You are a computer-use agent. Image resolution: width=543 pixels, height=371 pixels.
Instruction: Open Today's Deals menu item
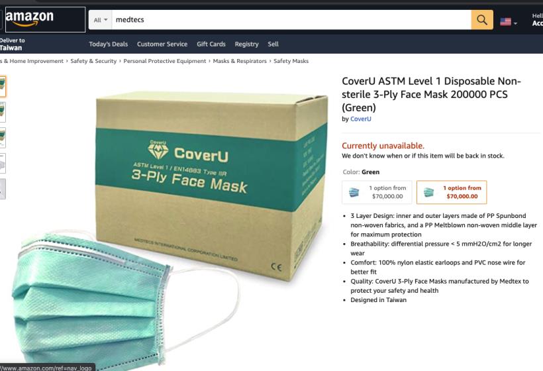click(109, 44)
